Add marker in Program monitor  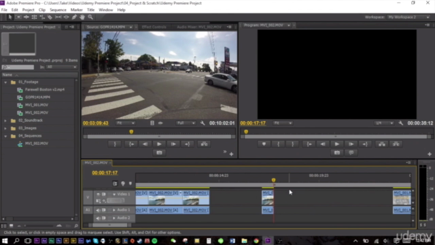click(264, 144)
